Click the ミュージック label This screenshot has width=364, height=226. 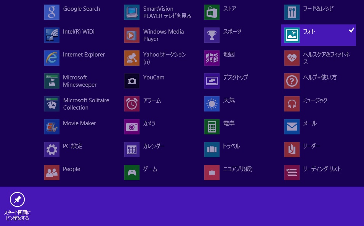(315, 100)
